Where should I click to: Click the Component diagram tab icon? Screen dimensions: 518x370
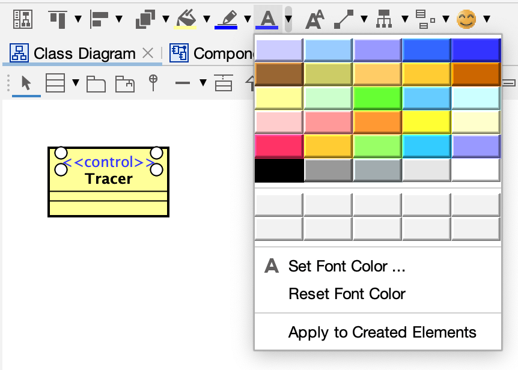click(179, 53)
